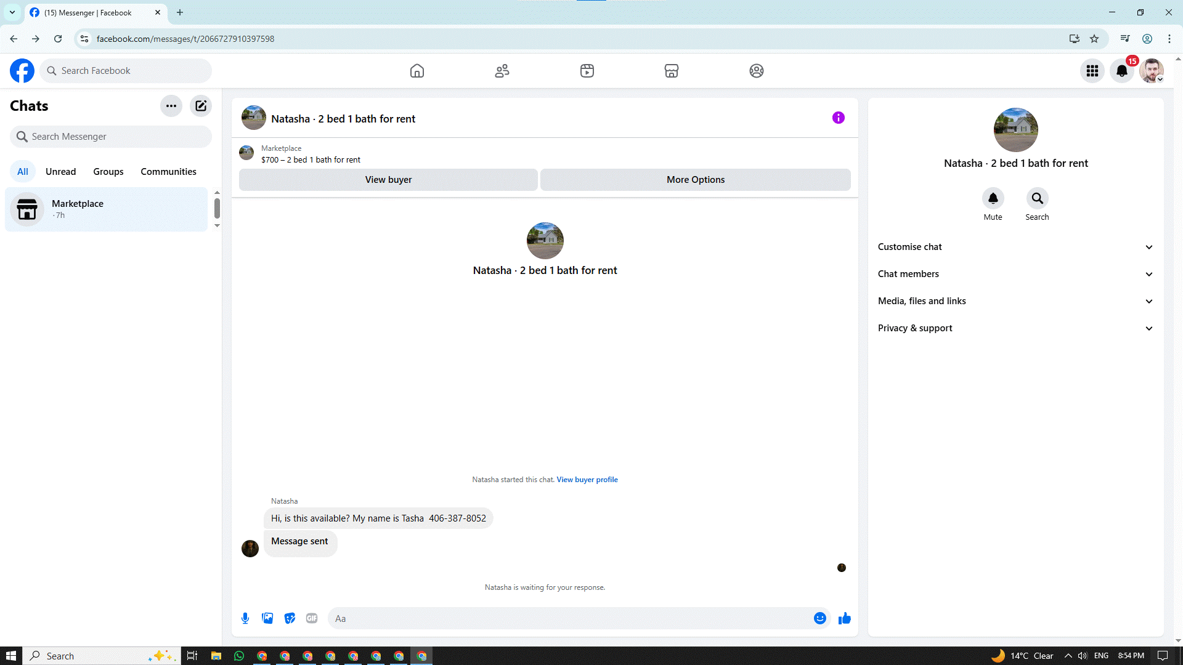Viewport: 1183px width, 665px height.
Task: Expand the Chat members section
Action: (x=1015, y=274)
